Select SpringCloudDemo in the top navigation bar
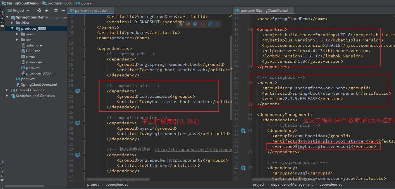 point(20,3)
